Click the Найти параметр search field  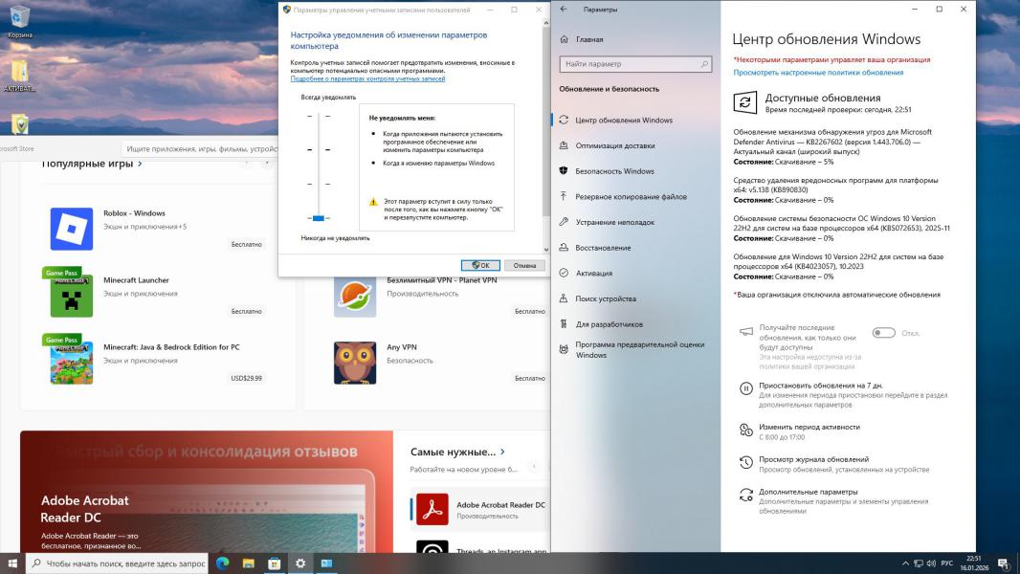[635, 64]
